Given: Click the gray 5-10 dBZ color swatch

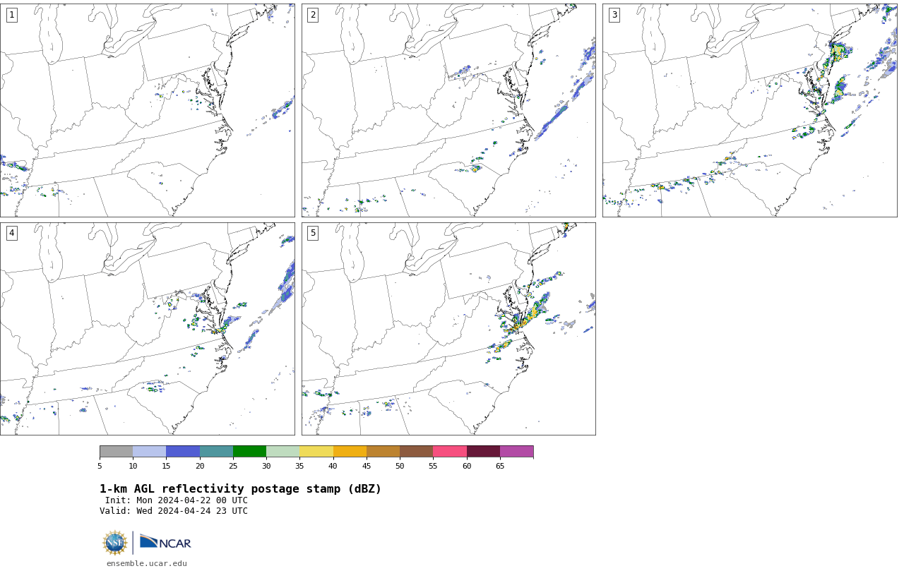Looking at the screenshot, I should click(116, 452).
